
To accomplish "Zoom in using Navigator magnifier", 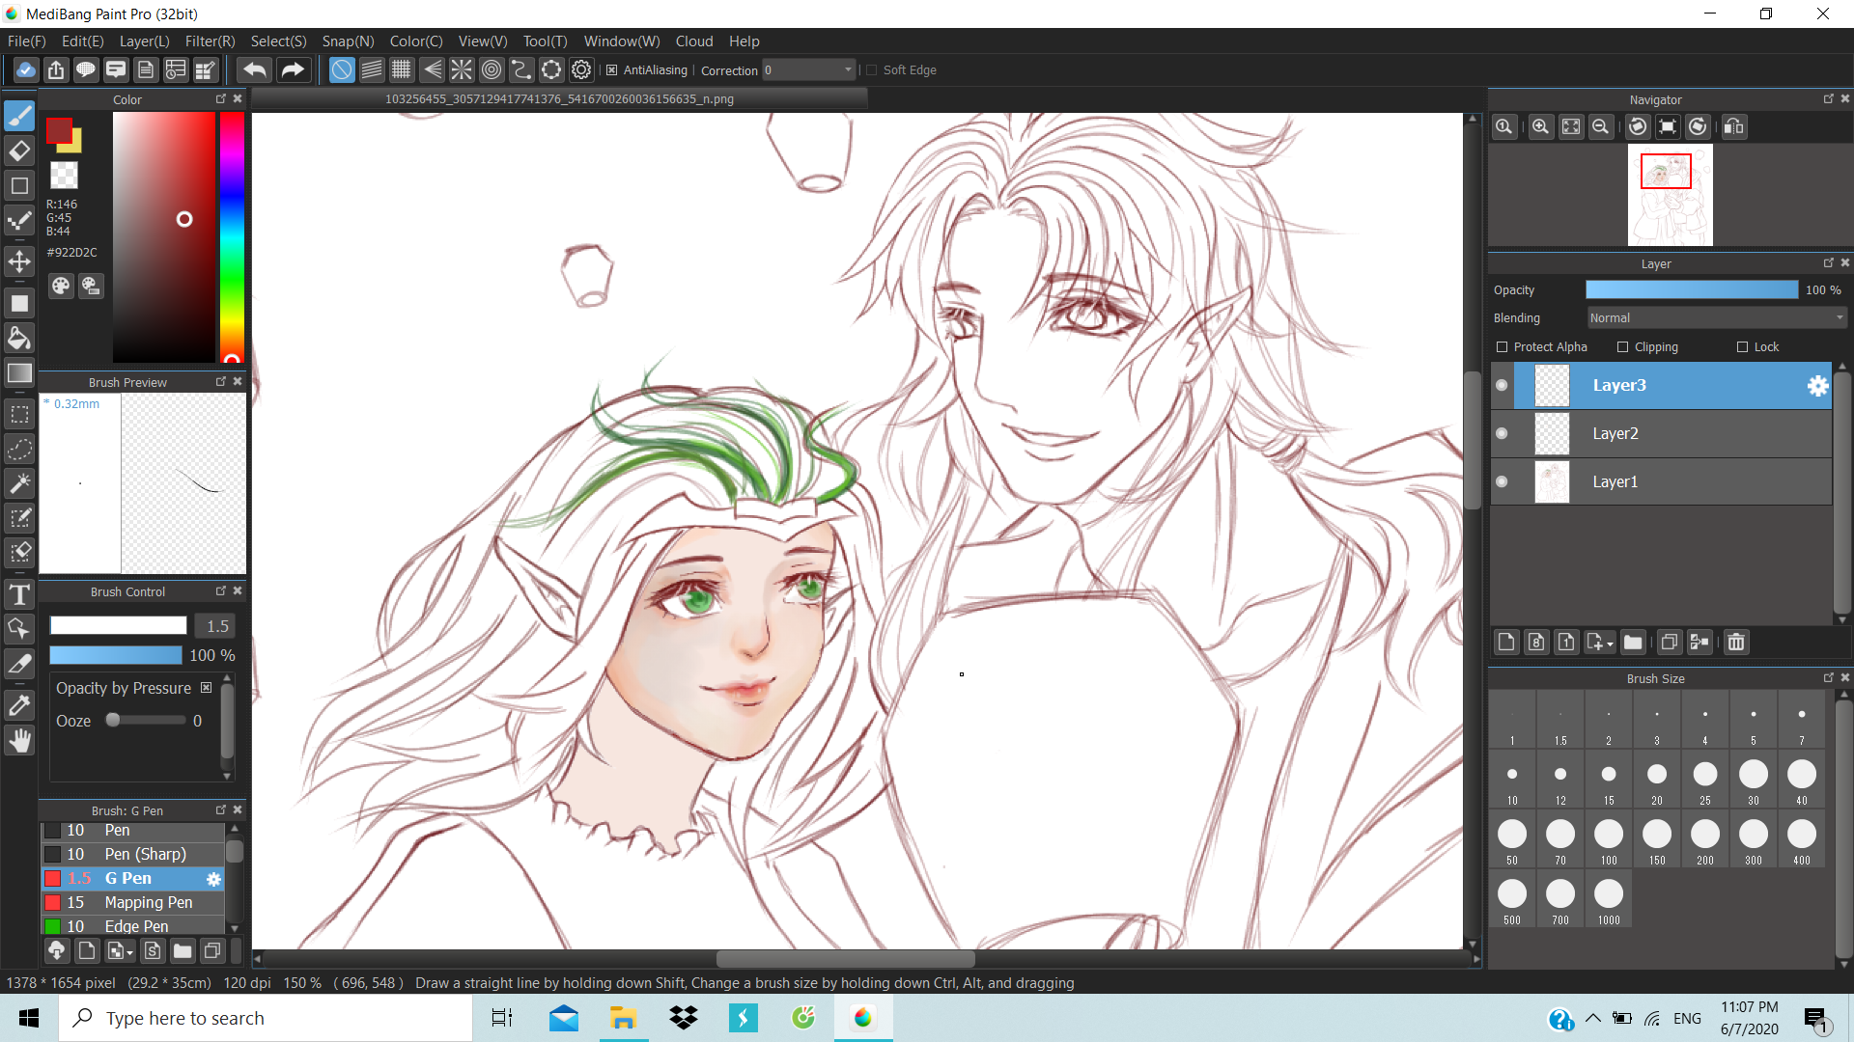I will coord(1540,127).
